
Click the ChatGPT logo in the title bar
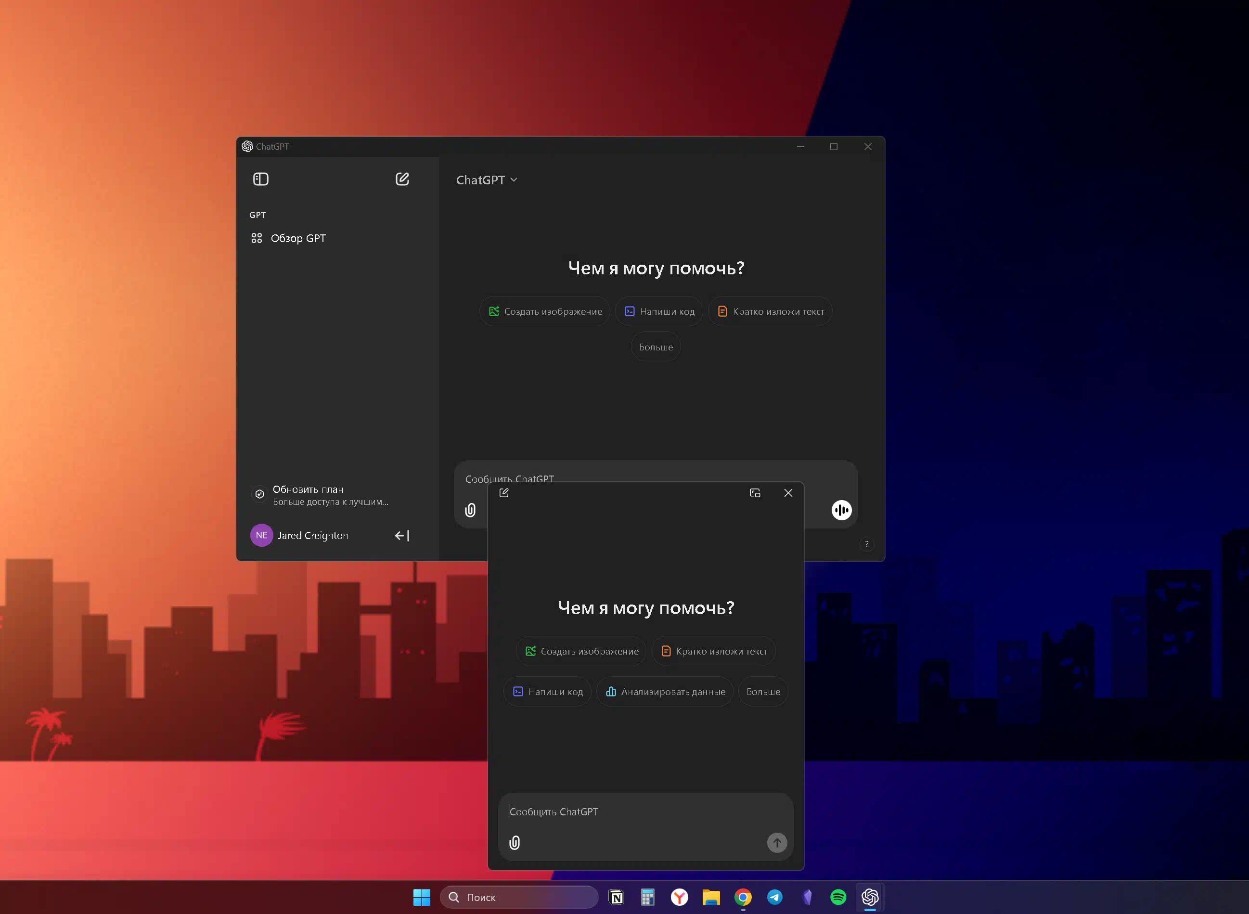(x=247, y=147)
